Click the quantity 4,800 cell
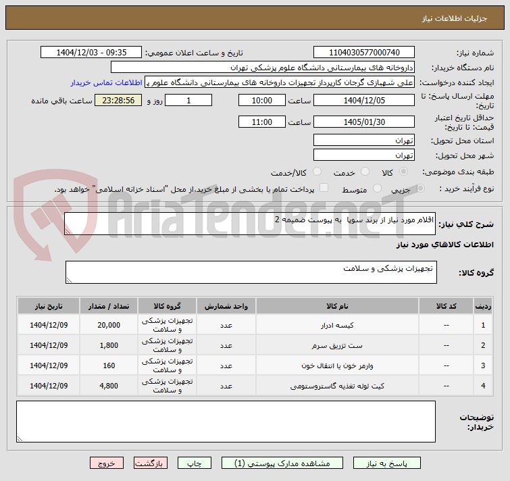This screenshot has height=481, width=510. 109,386
